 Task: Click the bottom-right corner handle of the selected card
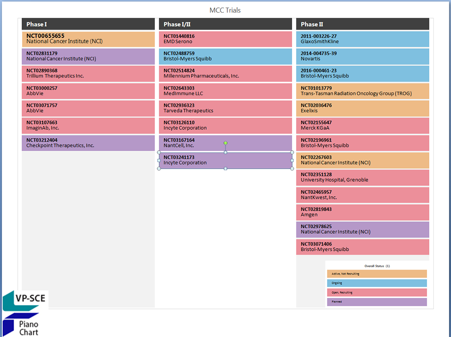point(292,169)
